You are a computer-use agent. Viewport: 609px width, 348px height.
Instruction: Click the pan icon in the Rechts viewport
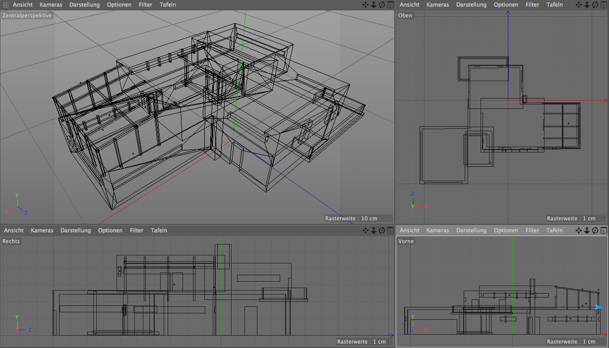[x=365, y=231]
